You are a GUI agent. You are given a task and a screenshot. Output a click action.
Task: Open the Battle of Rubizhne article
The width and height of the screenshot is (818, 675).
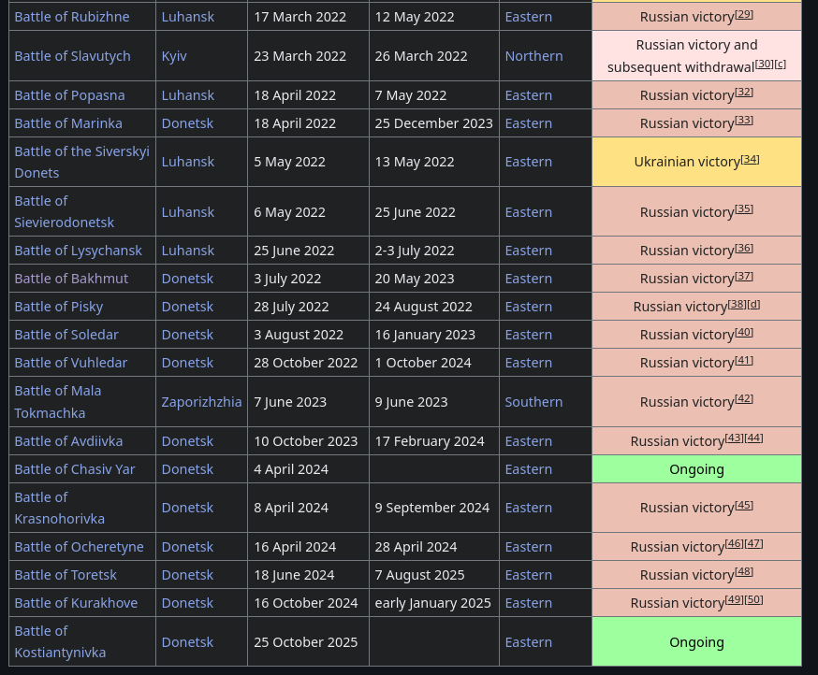pyautogui.click(x=72, y=17)
